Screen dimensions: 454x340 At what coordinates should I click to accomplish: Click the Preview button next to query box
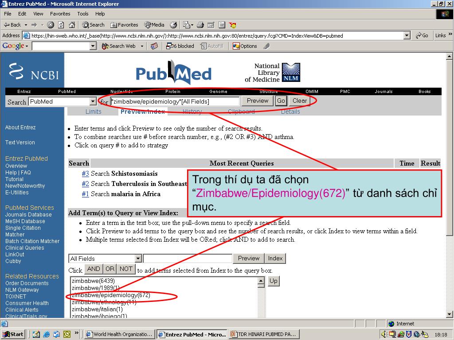(x=258, y=100)
